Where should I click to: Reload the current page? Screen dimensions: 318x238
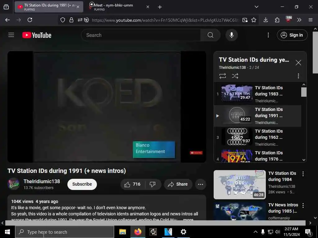tap(30, 20)
